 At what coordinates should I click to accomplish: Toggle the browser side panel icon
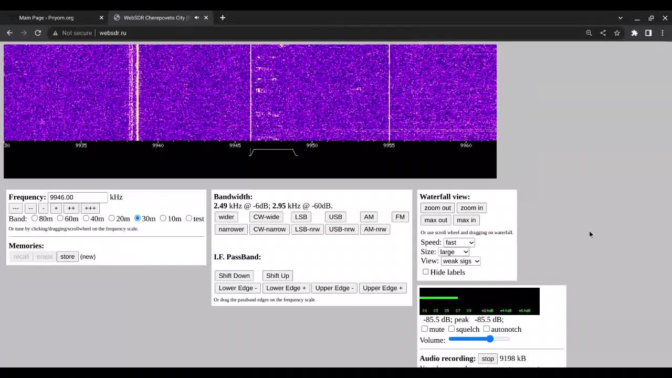tap(648, 33)
